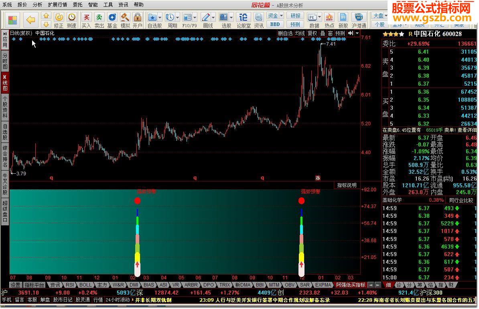This screenshot has height=309, width=479.
Task: Open the 智能 menu
Action: (93, 5)
